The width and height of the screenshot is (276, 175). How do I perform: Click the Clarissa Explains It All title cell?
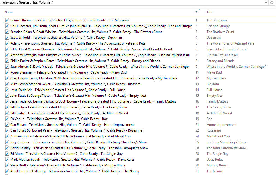pyautogui.click(x=222, y=55)
